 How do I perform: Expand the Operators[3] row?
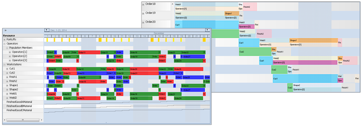tap(10, 61)
